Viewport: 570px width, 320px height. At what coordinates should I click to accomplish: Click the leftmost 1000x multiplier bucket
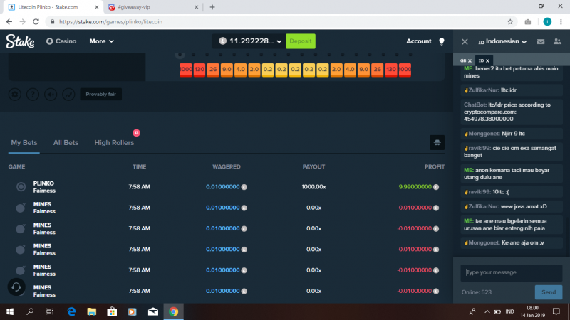(186, 69)
